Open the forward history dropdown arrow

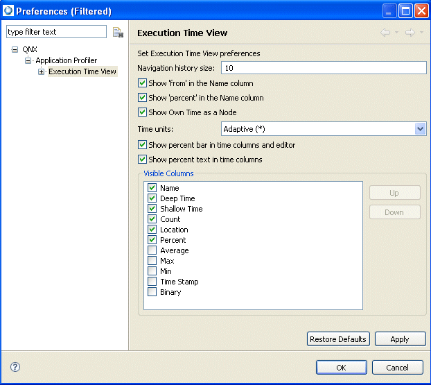pos(421,33)
